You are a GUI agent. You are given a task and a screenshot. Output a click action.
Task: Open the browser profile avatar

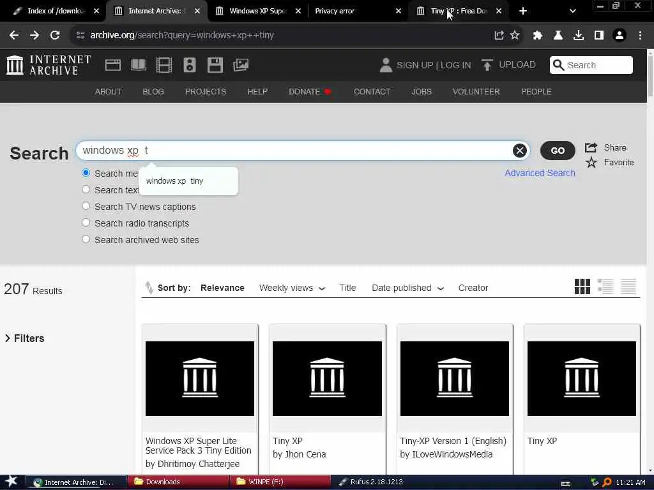(x=620, y=36)
